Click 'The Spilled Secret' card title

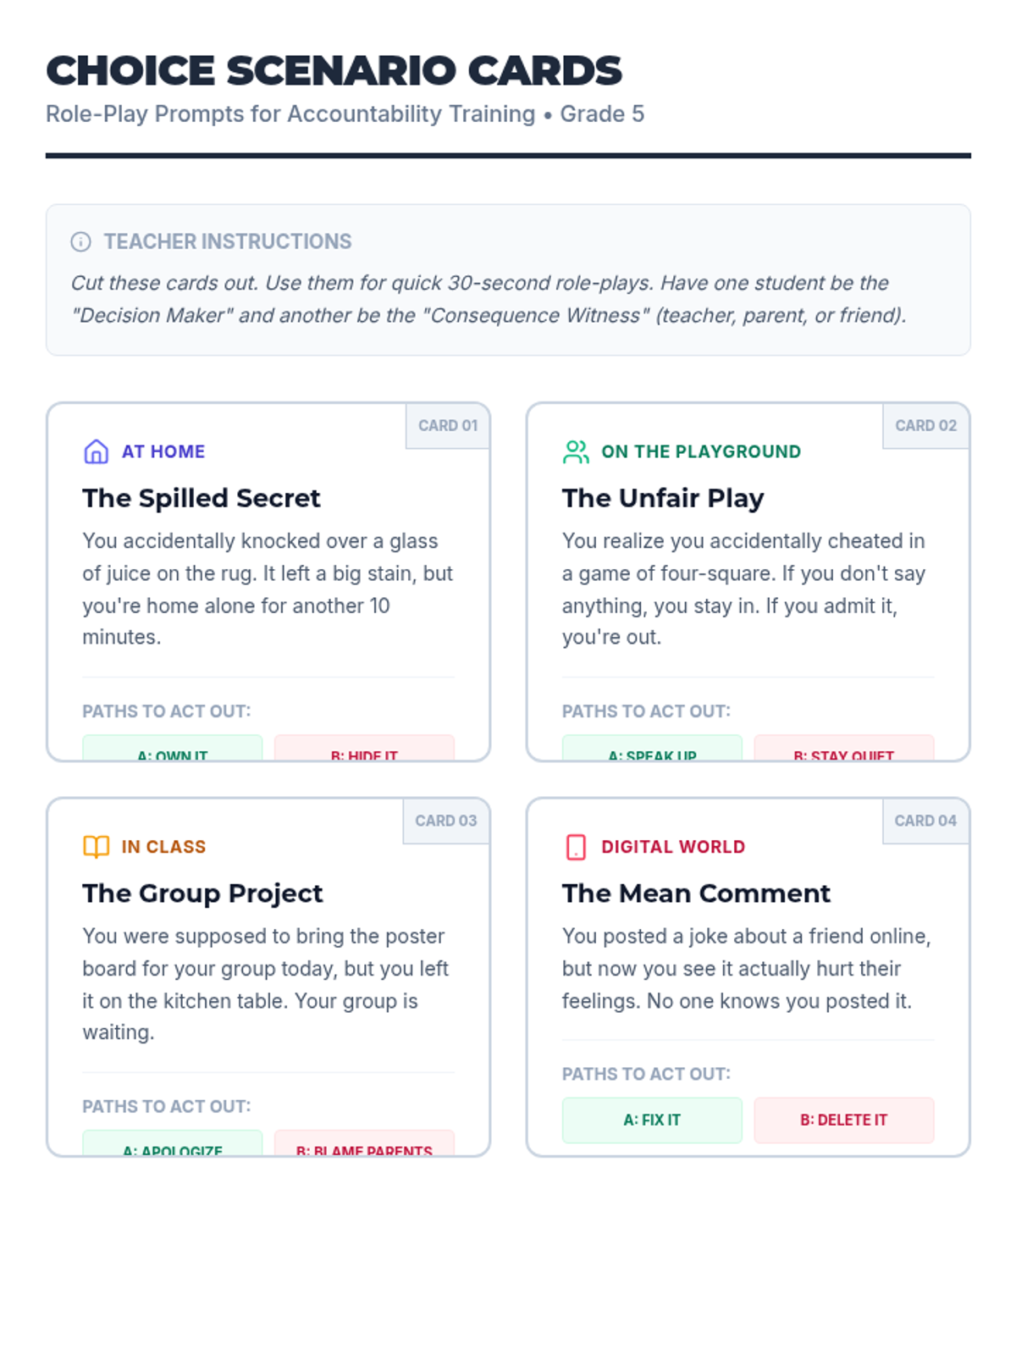pos(202,498)
